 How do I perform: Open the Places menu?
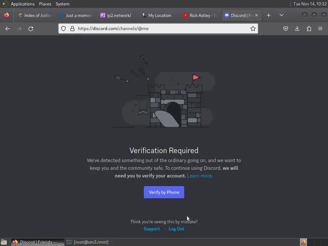(45, 4)
